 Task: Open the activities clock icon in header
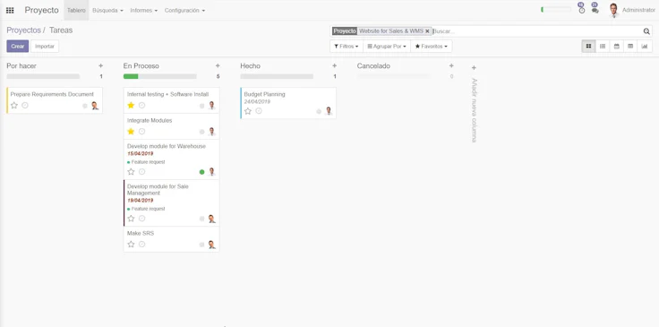(582, 10)
